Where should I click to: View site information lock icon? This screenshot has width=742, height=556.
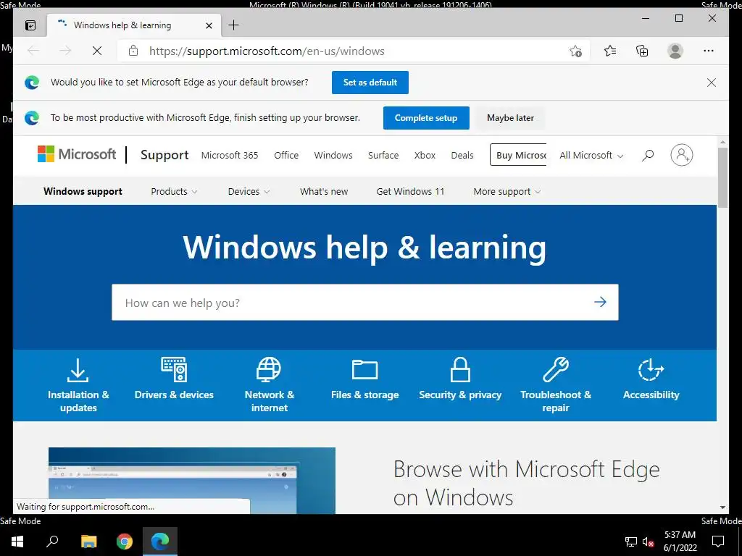tap(133, 51)
